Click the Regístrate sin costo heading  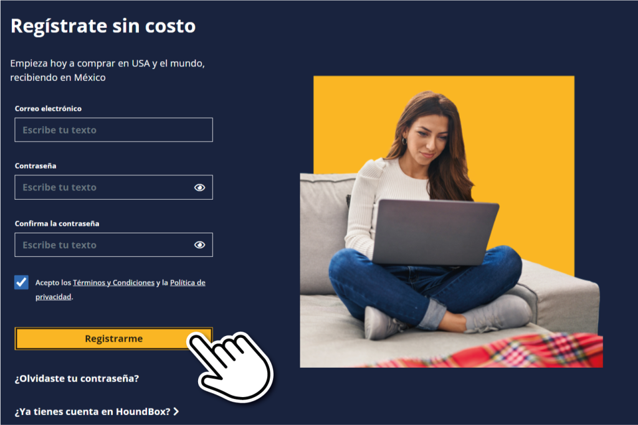(103, 26)
